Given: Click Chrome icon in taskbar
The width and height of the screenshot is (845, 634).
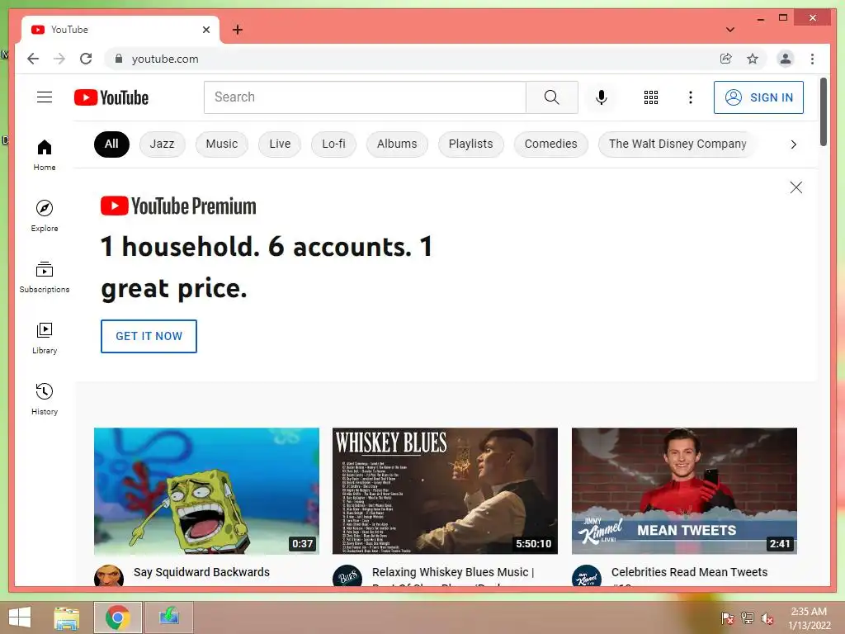Looking at the screenshot, I should [x=118, y=617].
